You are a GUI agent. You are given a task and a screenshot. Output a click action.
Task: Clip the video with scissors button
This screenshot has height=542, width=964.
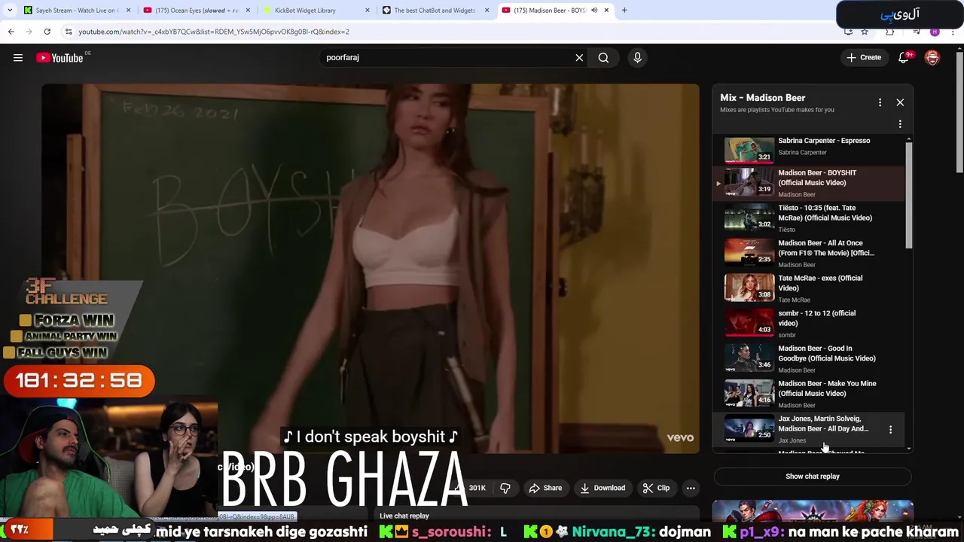pyautogui.click(x=656, y=488)
